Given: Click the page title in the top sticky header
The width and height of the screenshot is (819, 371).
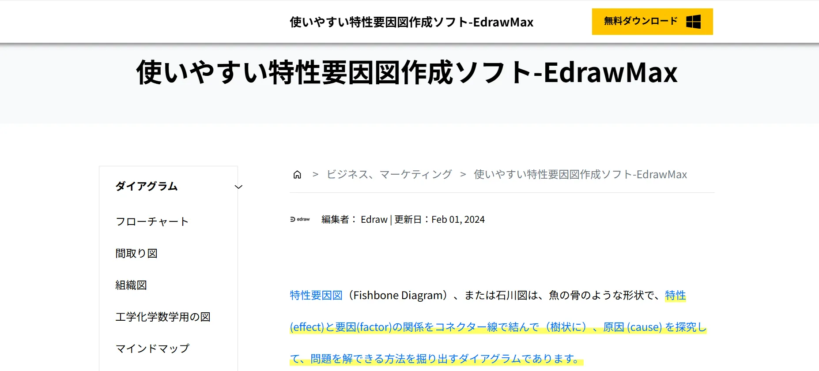Looking at the screenshot, I should click(x=411, y=22).
